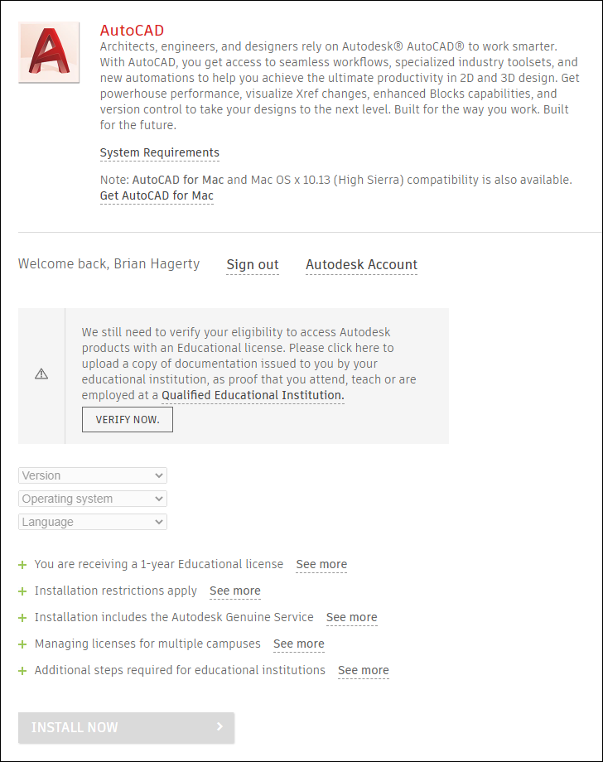
Task: Open the Language dropdown
Action: coord(93,522)
